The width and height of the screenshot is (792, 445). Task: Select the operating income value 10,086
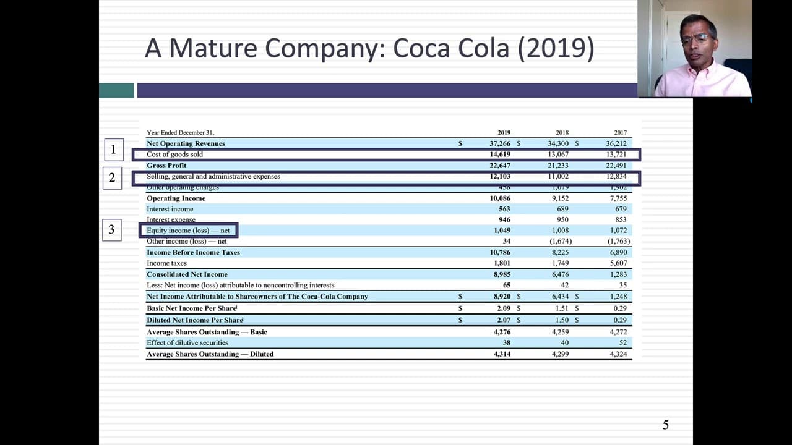[x=500, y=198]
